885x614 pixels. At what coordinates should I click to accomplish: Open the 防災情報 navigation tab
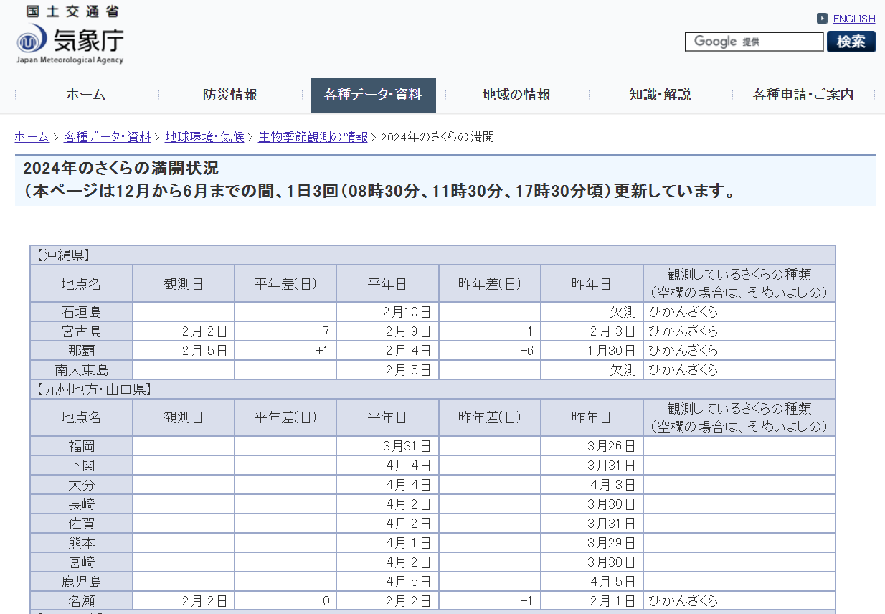229,95
